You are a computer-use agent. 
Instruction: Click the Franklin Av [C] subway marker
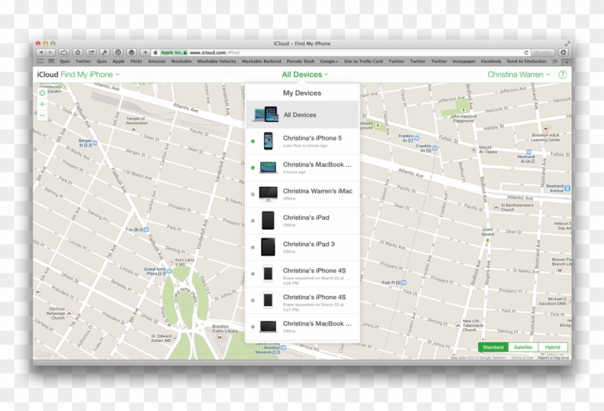point(416,138)
